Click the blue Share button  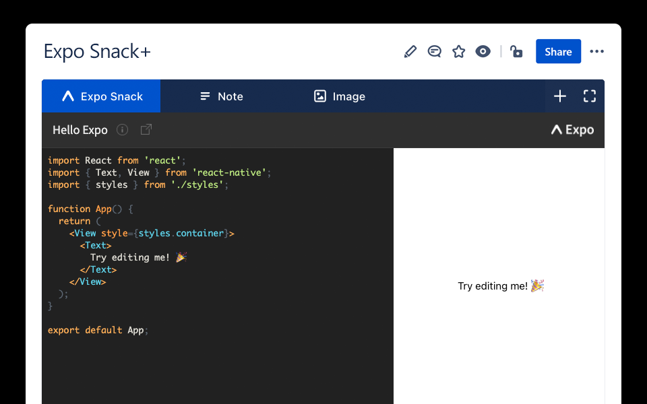tap(558, 52)
